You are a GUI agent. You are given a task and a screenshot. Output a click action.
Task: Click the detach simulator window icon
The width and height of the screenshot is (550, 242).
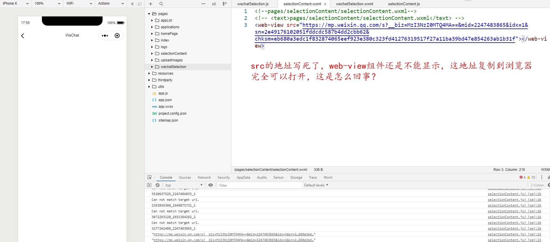(x=140, y=4)
